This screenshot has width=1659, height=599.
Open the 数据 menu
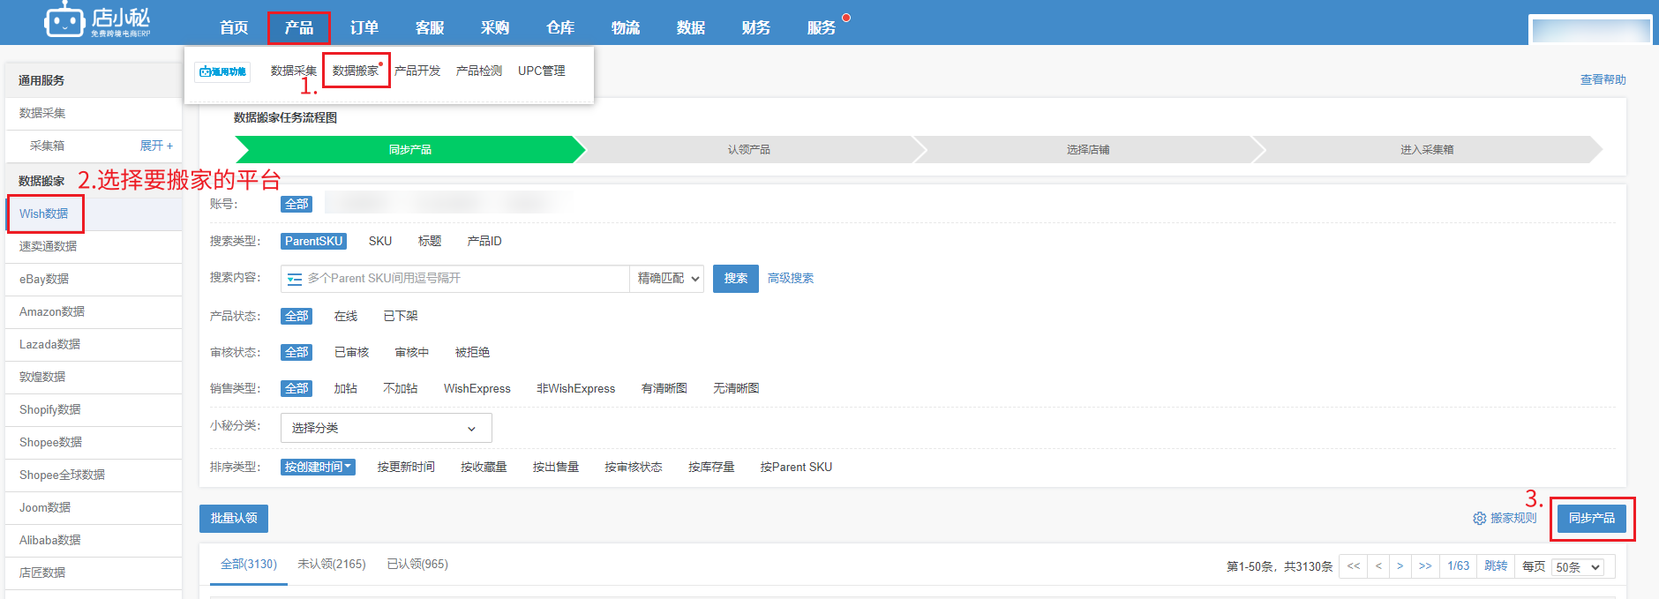point(691,27)
